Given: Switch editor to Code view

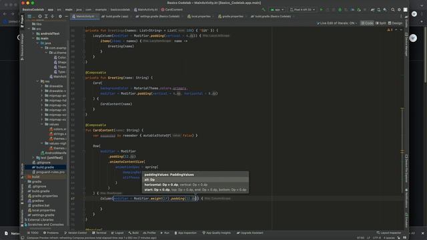Looking at the screenshot, I should pyautogui.click(x=367, y=23).
